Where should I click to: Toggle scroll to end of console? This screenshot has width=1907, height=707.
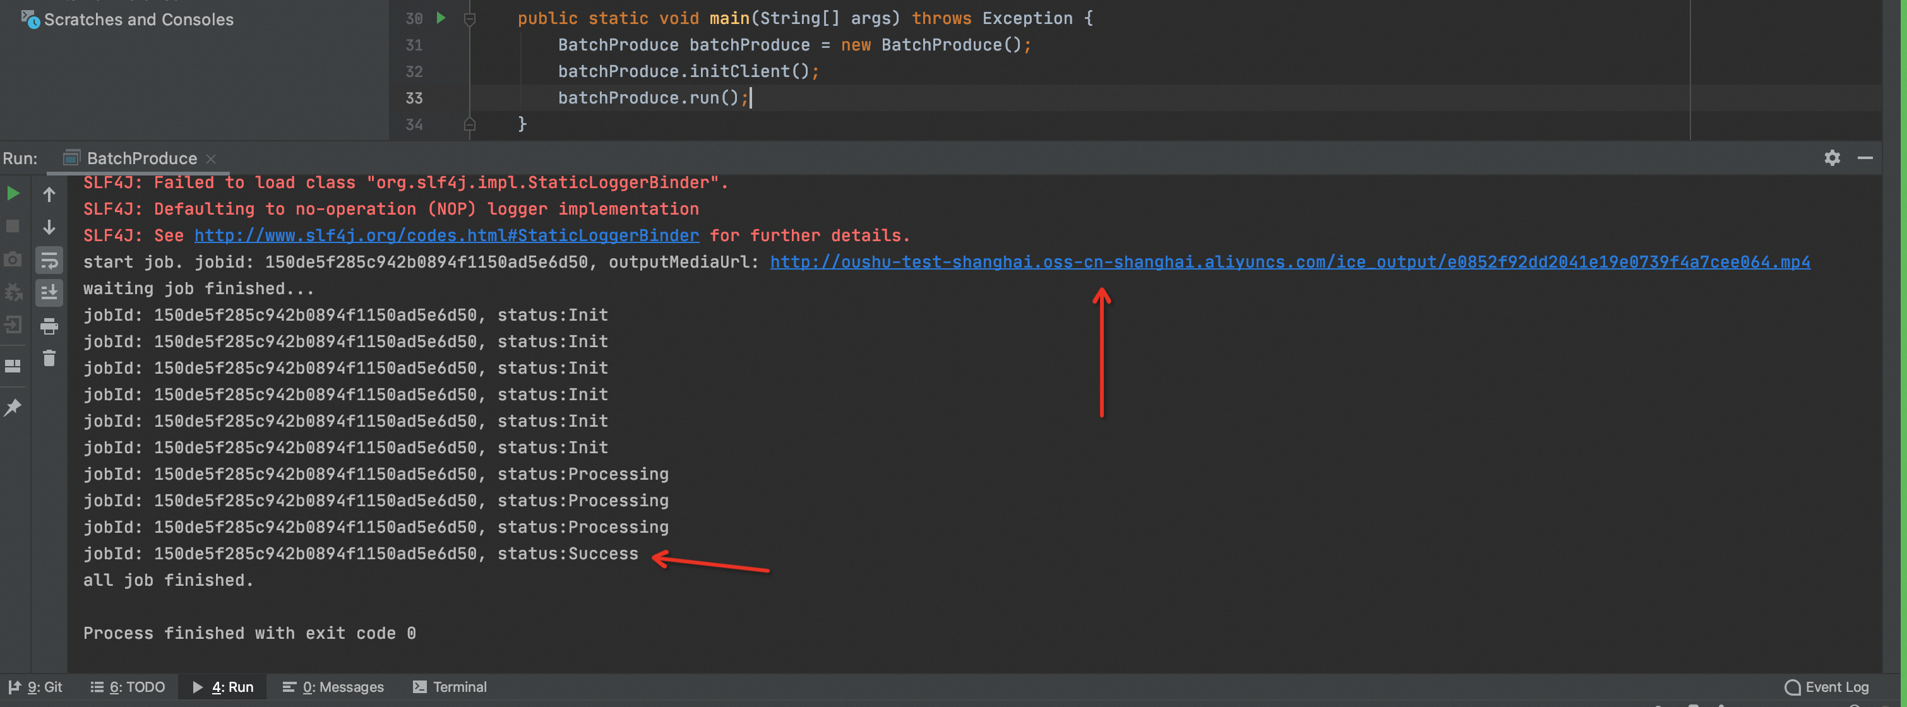(x=49, y=292)
